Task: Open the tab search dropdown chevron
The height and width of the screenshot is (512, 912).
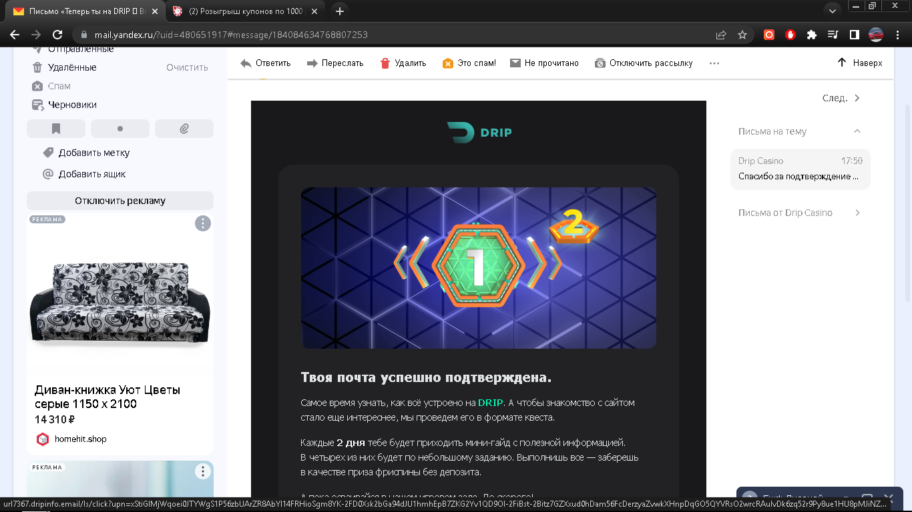Action: [832, 11]
